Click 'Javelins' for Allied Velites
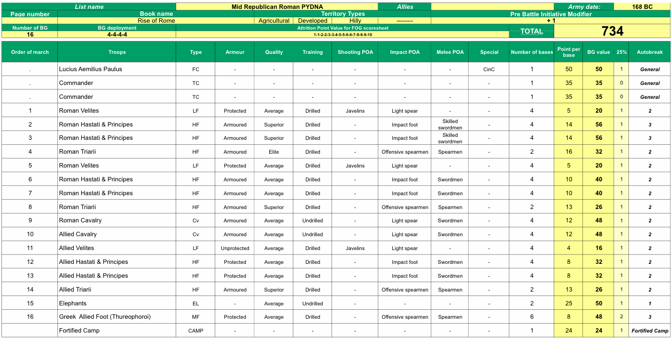The width and height of the screenshot is (671, 338). point(355,248)
